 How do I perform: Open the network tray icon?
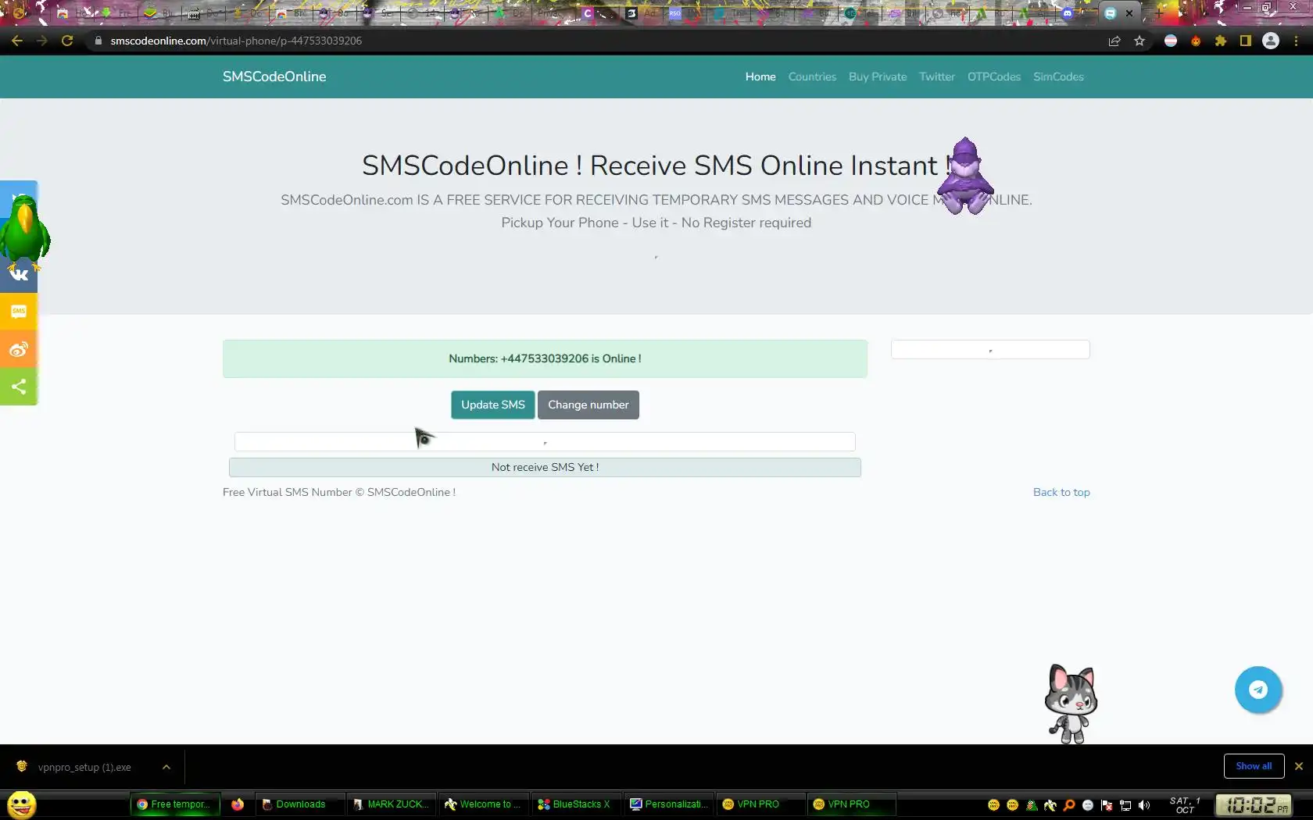tap(1125, 805)
